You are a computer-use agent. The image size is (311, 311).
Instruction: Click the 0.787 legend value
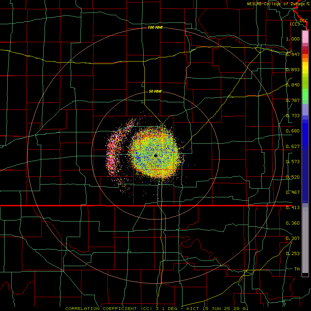click(x=293, y=100)
